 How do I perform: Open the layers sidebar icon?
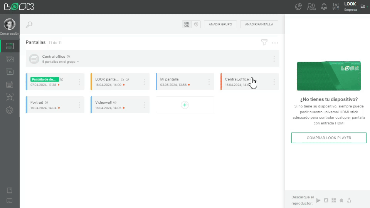click(10, 110)
